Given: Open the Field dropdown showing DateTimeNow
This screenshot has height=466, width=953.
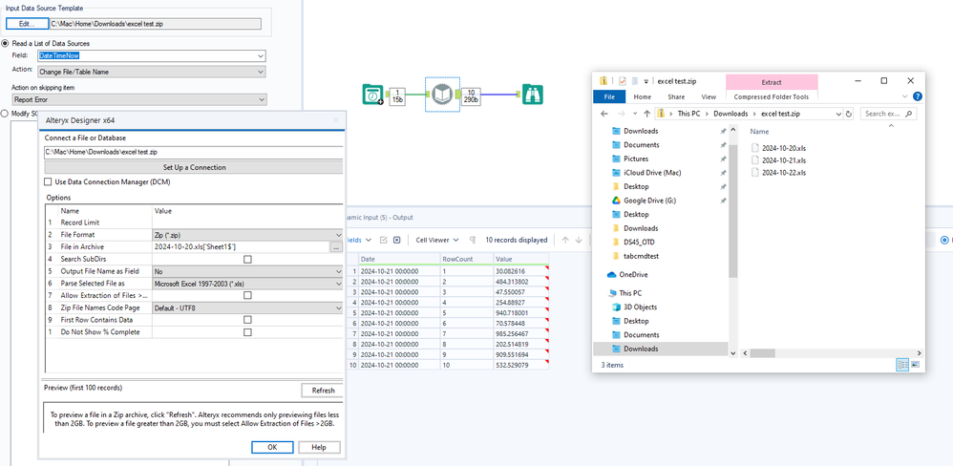Looking at the screenshot, I should [261, 56].
